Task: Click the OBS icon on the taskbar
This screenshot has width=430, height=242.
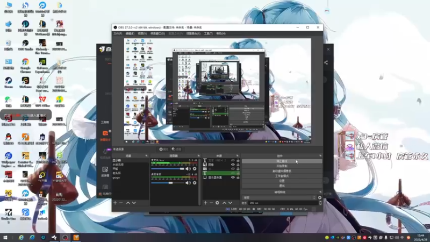Action: [x=65, y=237]
